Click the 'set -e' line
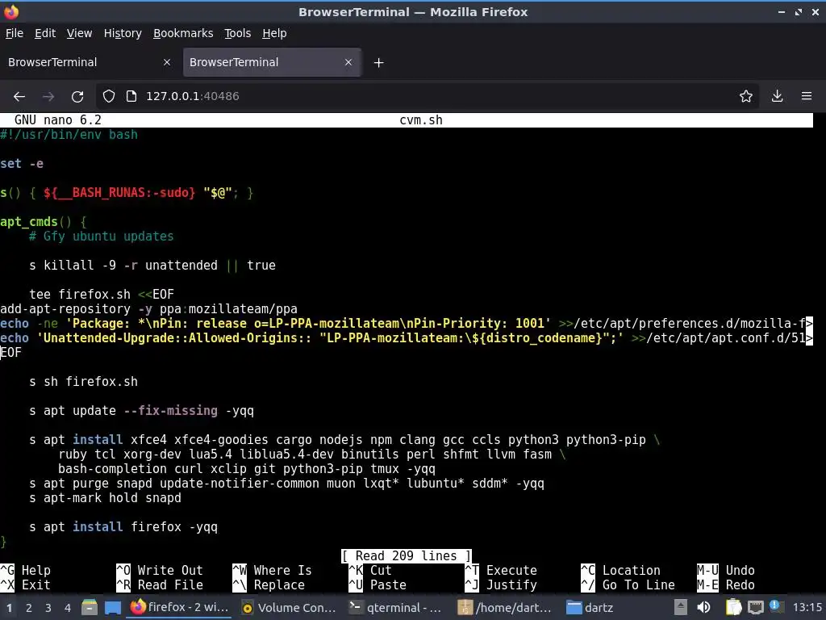 (22, 164)
